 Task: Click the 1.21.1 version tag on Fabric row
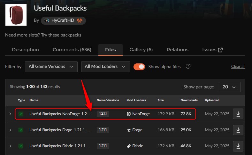point(103,146)
